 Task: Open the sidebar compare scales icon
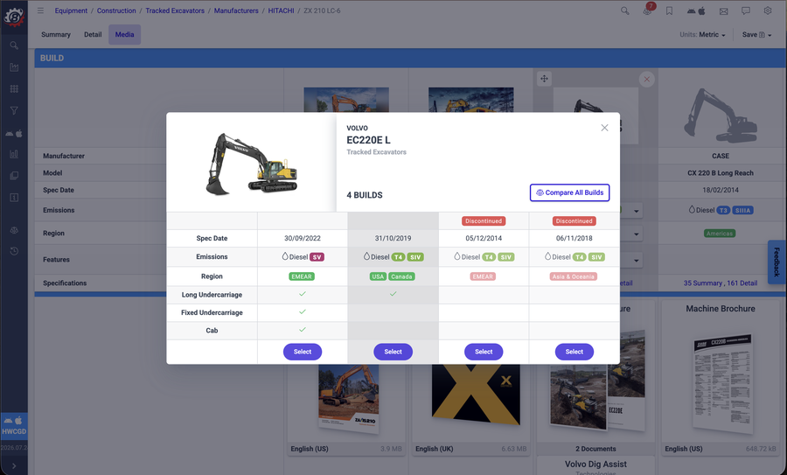point(14,230)
